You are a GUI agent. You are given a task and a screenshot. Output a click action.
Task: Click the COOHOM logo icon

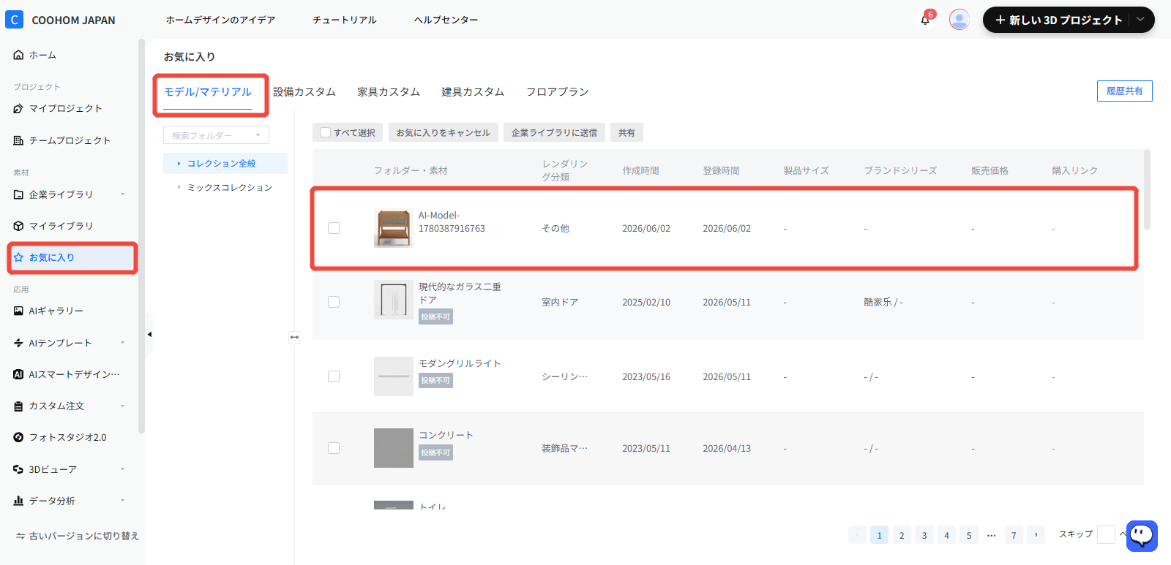(15, 20)
